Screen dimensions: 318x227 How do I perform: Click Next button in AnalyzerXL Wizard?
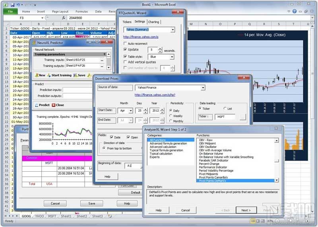246,210
